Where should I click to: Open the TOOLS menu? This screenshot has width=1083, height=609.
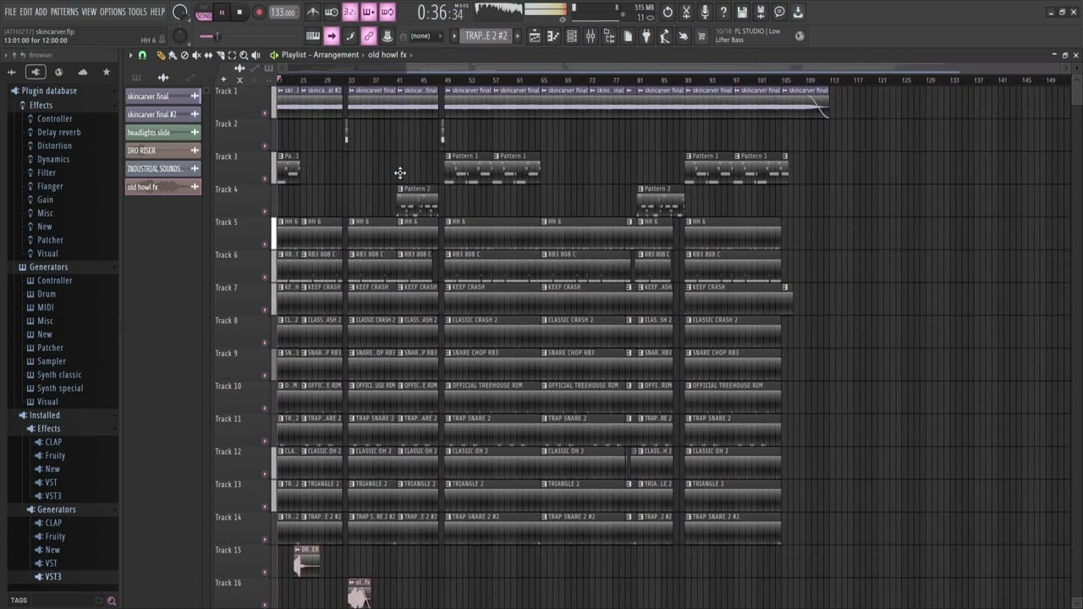pyautogui.click(x=137, y=12)
